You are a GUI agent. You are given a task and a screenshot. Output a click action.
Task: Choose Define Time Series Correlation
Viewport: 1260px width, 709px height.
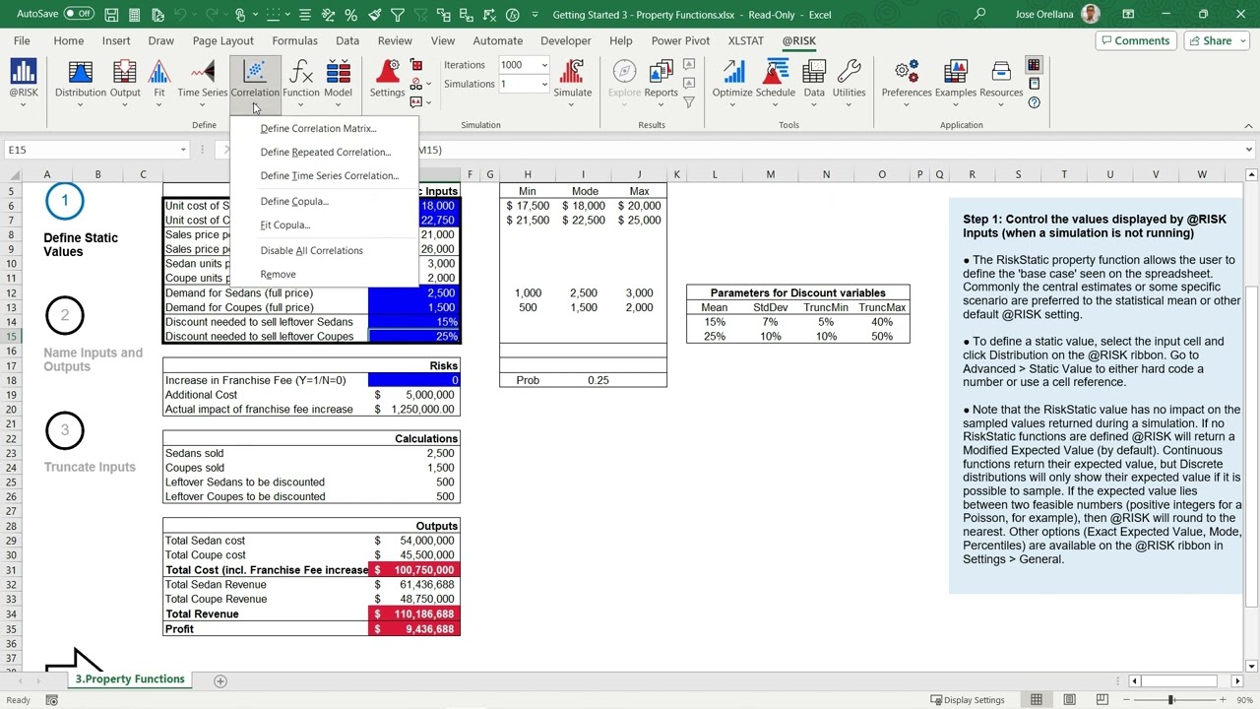click(x=330, y=175)
